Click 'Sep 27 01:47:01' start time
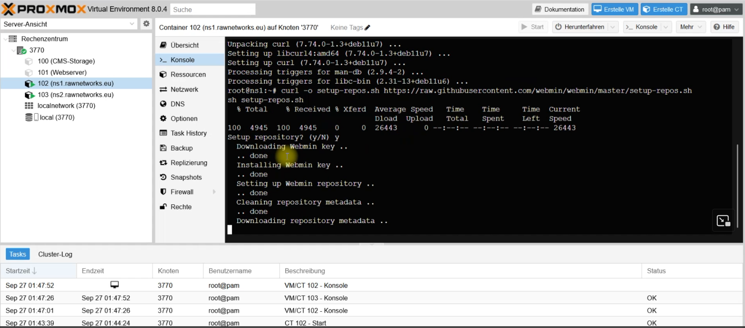This screenshot has width=745, height=328. tap(30, 310)
